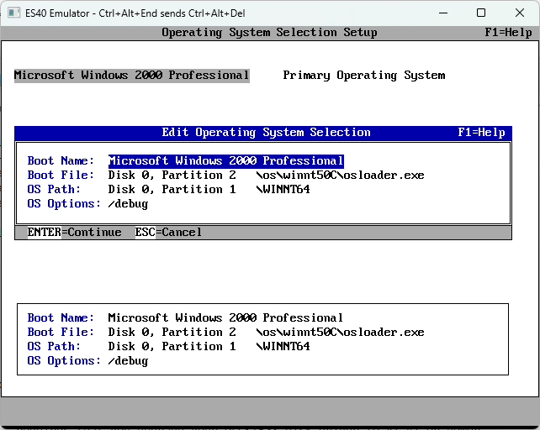Click ENTER=Continue in the dialog footer
The image size is (540, 430).
74,232
